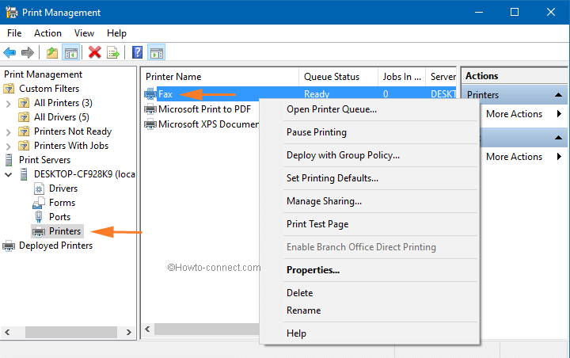Select the Custom Filters folder icon
Viewport: 570px width, 358px height.
click(9, 89)
